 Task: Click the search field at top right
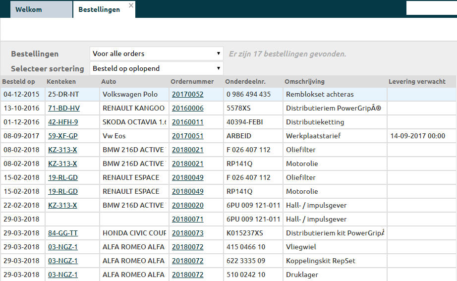tap(431, 8)
